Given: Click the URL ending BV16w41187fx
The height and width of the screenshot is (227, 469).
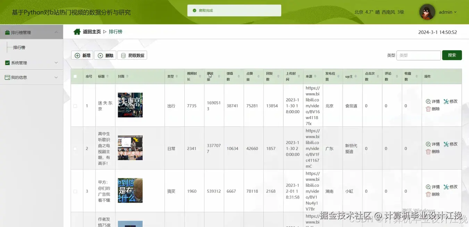Looking at the screenshot, I should pos(312,106).
